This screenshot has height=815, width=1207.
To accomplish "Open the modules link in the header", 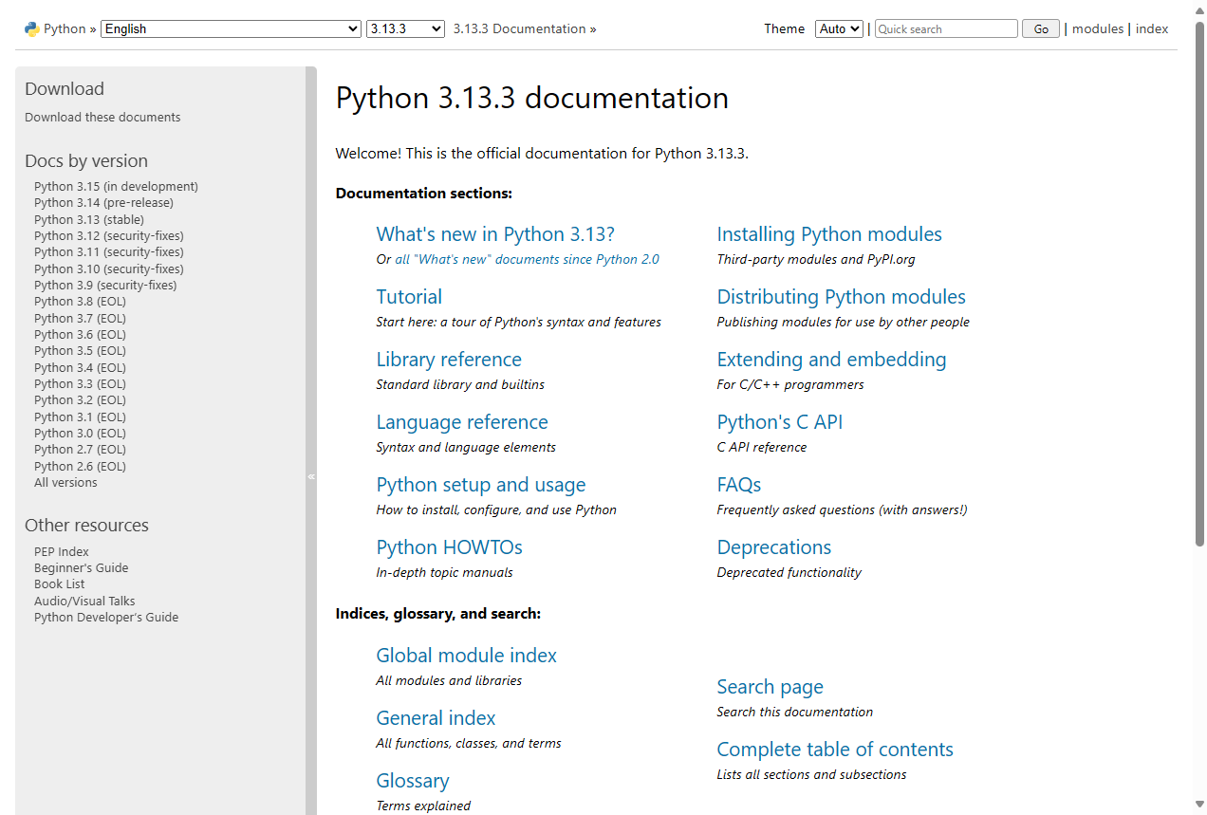I will click(x=1097, y=28).
